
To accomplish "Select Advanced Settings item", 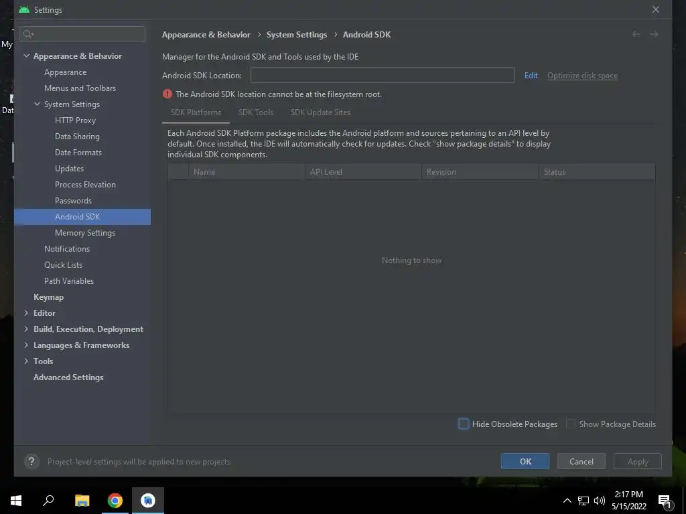I will (68, 377).
